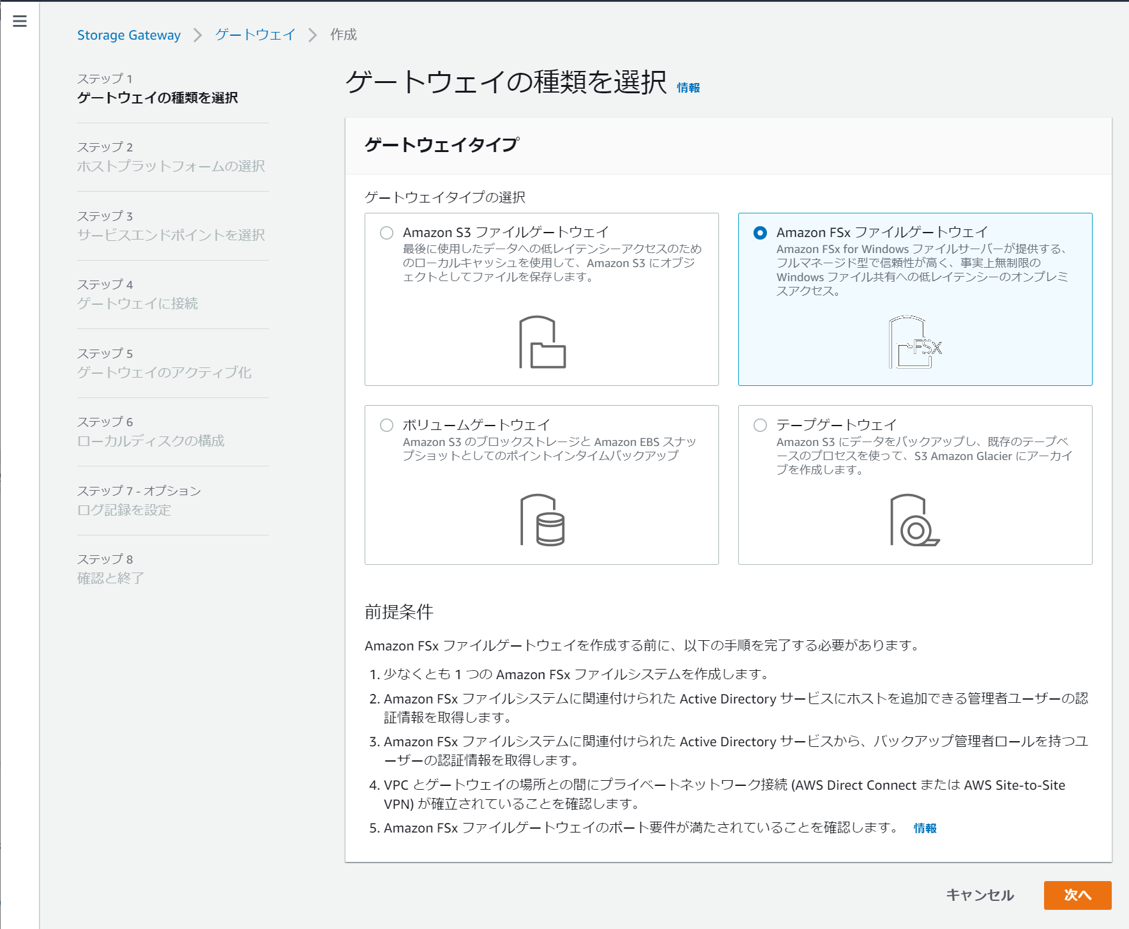Screen dimensions: 1129x929
Task: Select Amazon FSx ファイルゲートウェイ radio button
Action: point(760,233)
